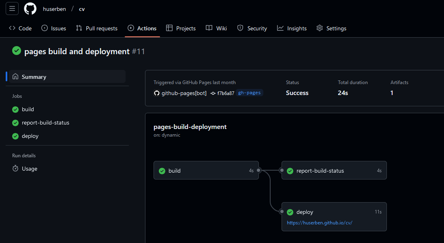Viewport: 444px width, 243px height.
Task: Click the 'on: dynamic' trigger text
Action: click(x=167, y=135)
